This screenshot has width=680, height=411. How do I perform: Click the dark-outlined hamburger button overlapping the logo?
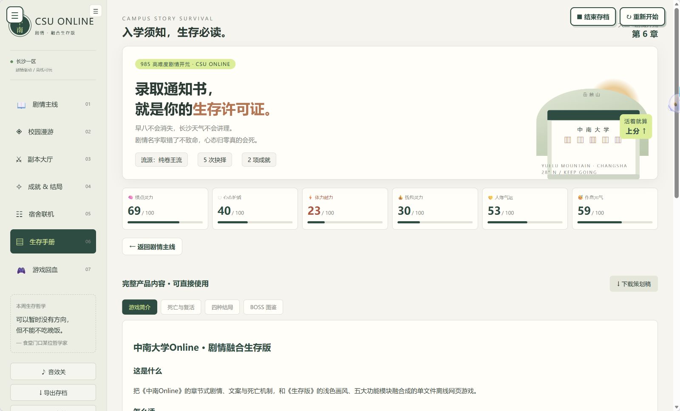[15, 15]
